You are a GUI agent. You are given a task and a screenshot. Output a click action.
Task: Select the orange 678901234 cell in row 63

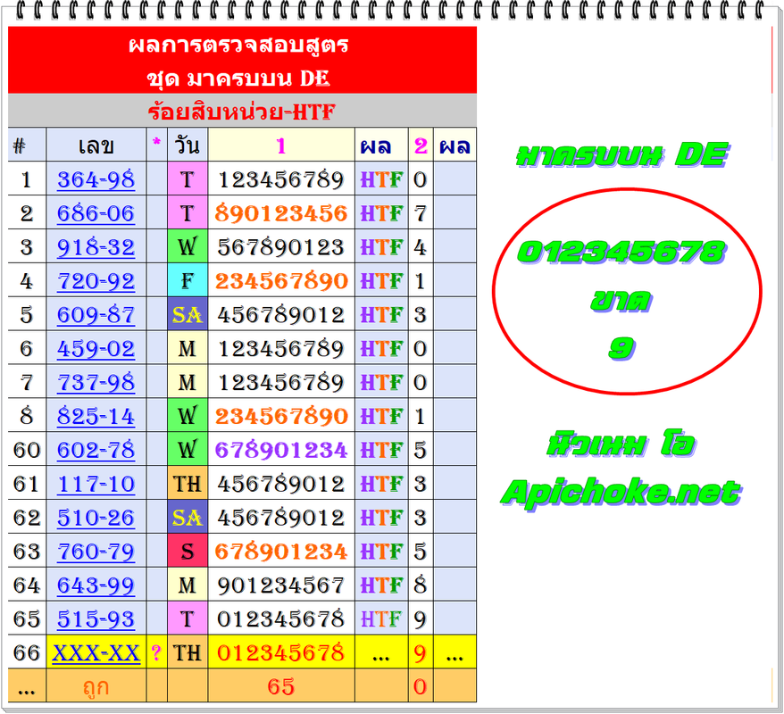pos(281,551)
